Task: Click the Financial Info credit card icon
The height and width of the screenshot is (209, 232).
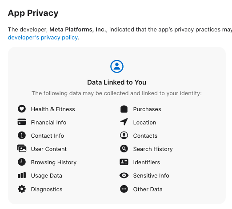Action: click(22, 122)
